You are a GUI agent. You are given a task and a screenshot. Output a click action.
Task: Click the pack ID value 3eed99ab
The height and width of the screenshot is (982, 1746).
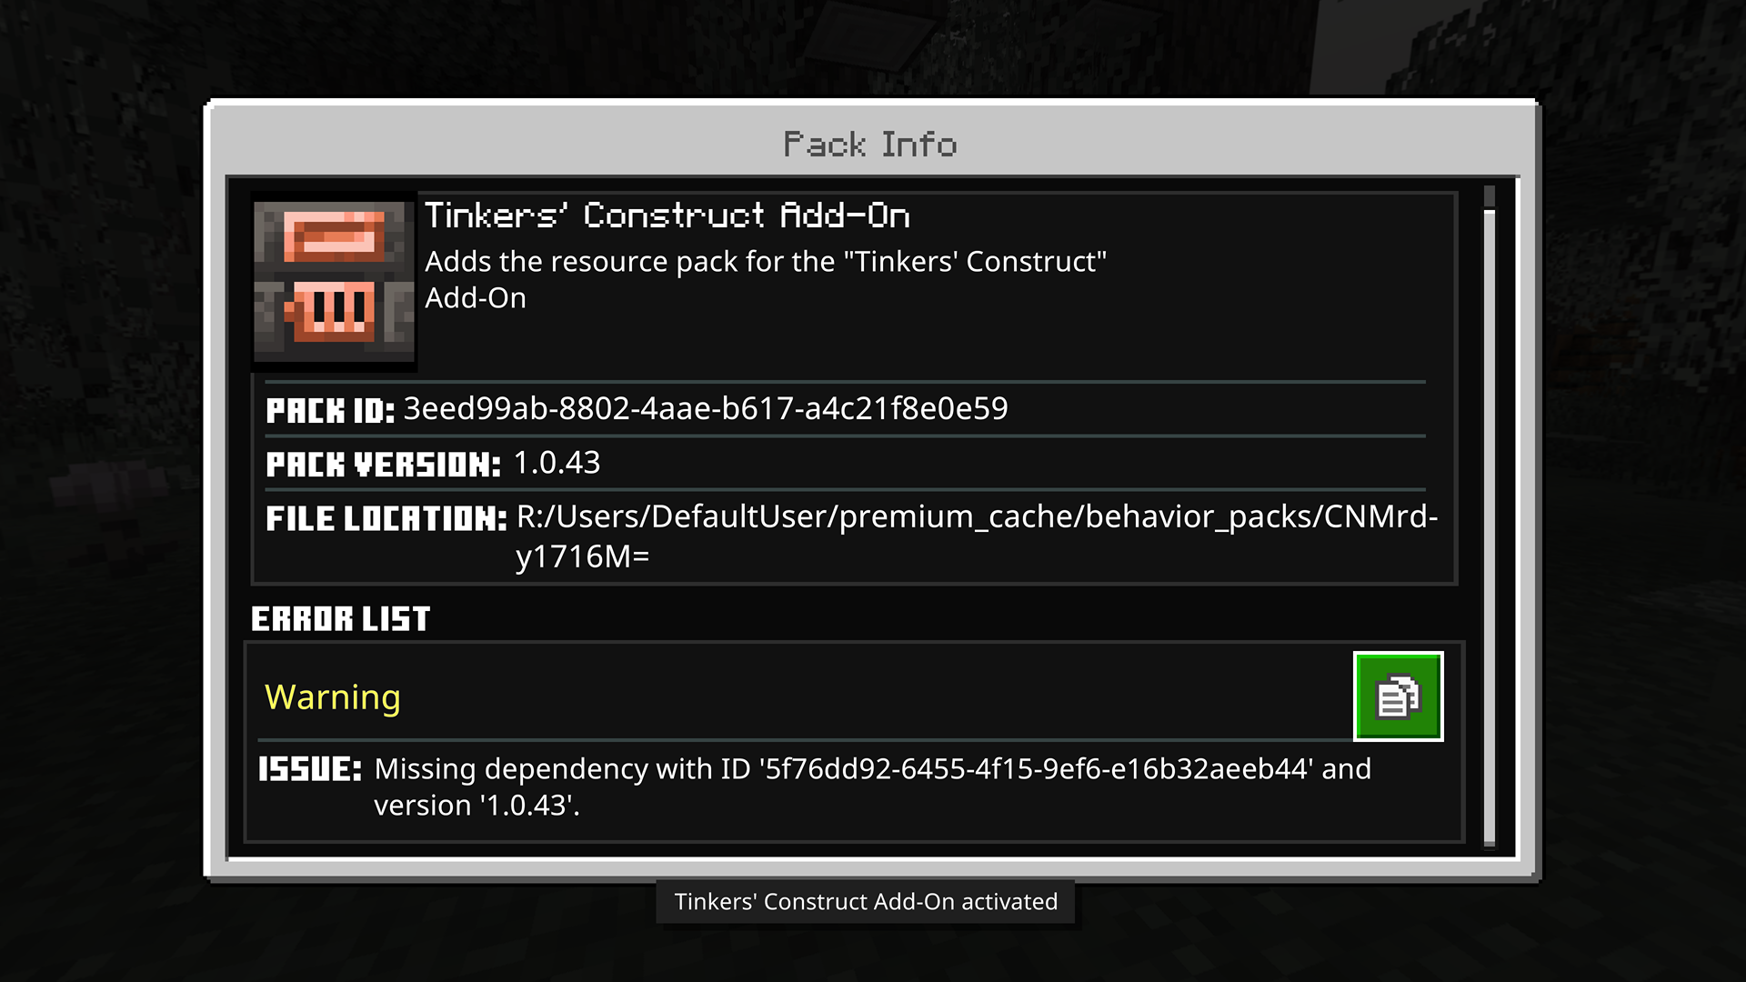(x=705, y=409)
